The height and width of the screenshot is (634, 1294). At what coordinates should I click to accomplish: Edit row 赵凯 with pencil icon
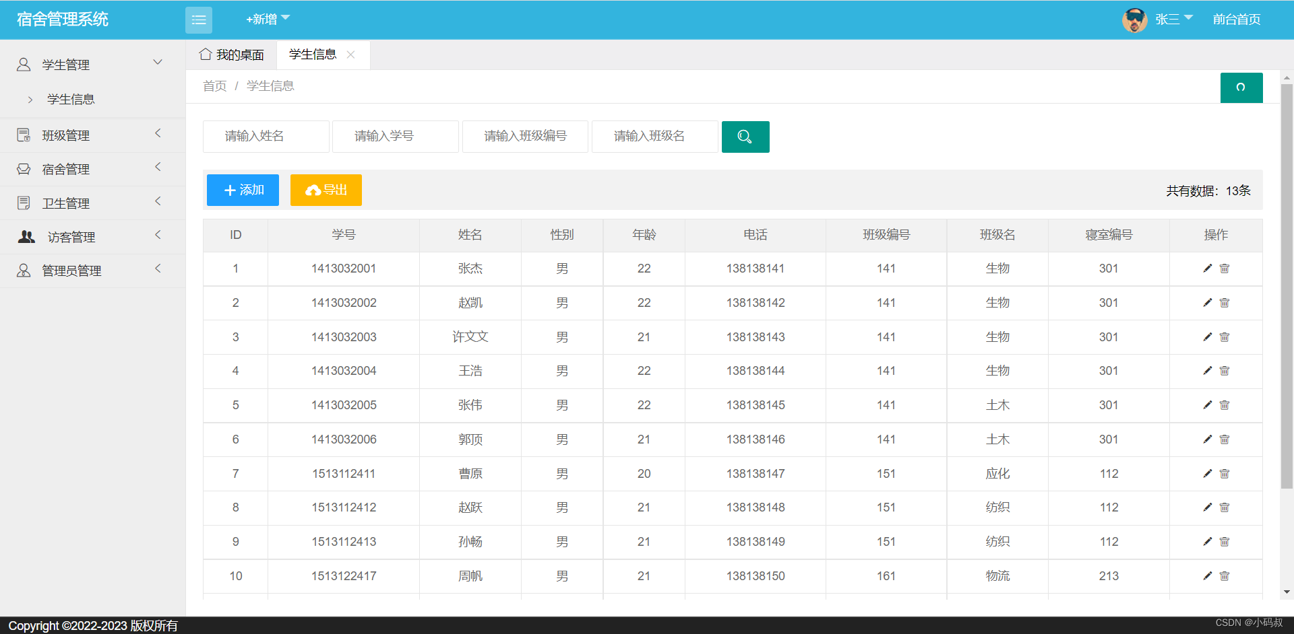(x=1208, y=303)
